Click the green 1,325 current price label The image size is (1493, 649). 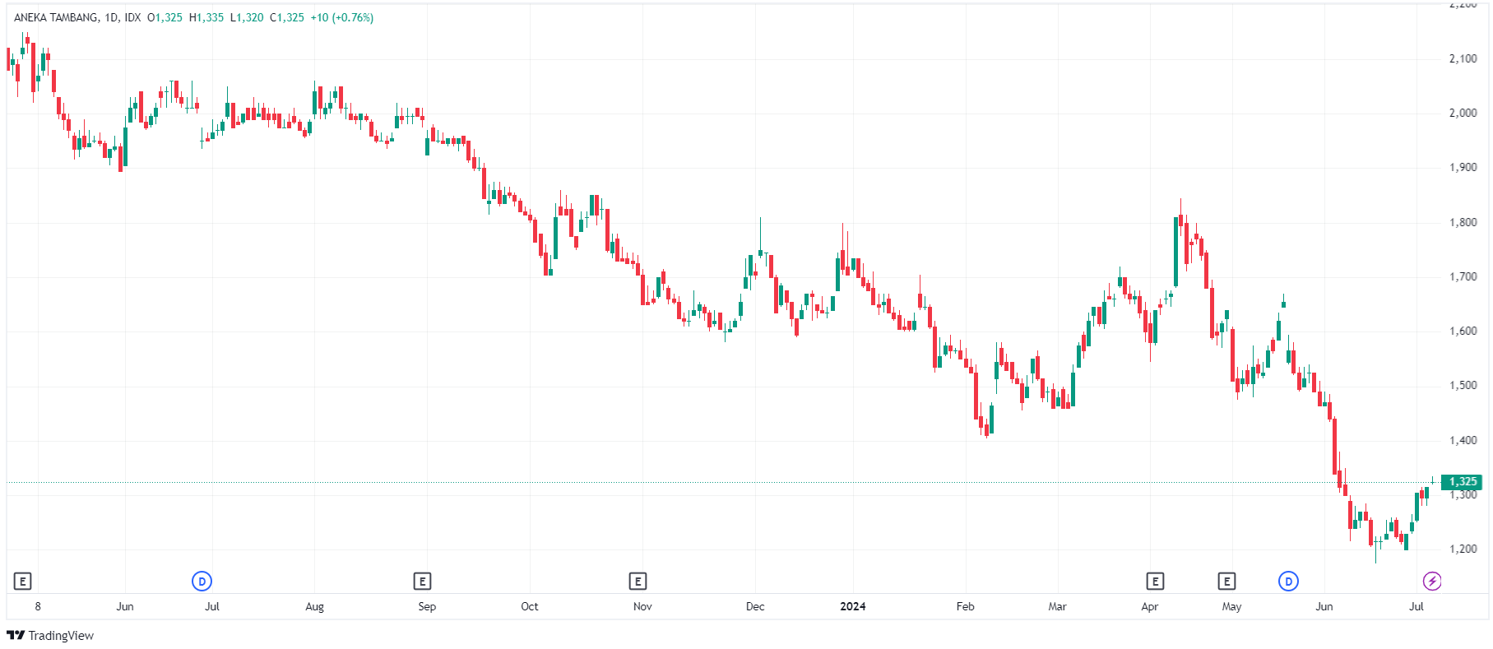[x=1463, y=482]
